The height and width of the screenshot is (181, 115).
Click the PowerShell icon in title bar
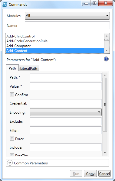5,5
